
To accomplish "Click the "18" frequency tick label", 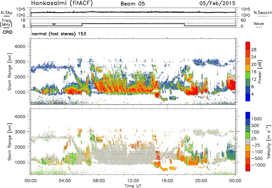I will (23, 20).
